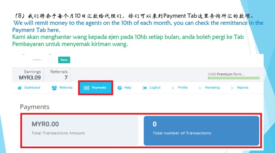Click the Payments money icon
275x153 pixels.
click(86, 88)
